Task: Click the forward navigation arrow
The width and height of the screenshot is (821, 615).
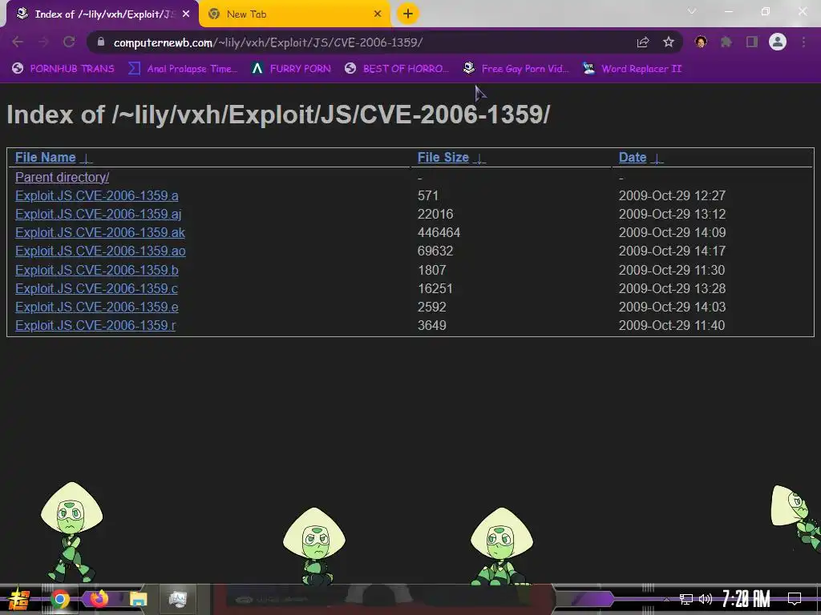Action: point(43,42)
